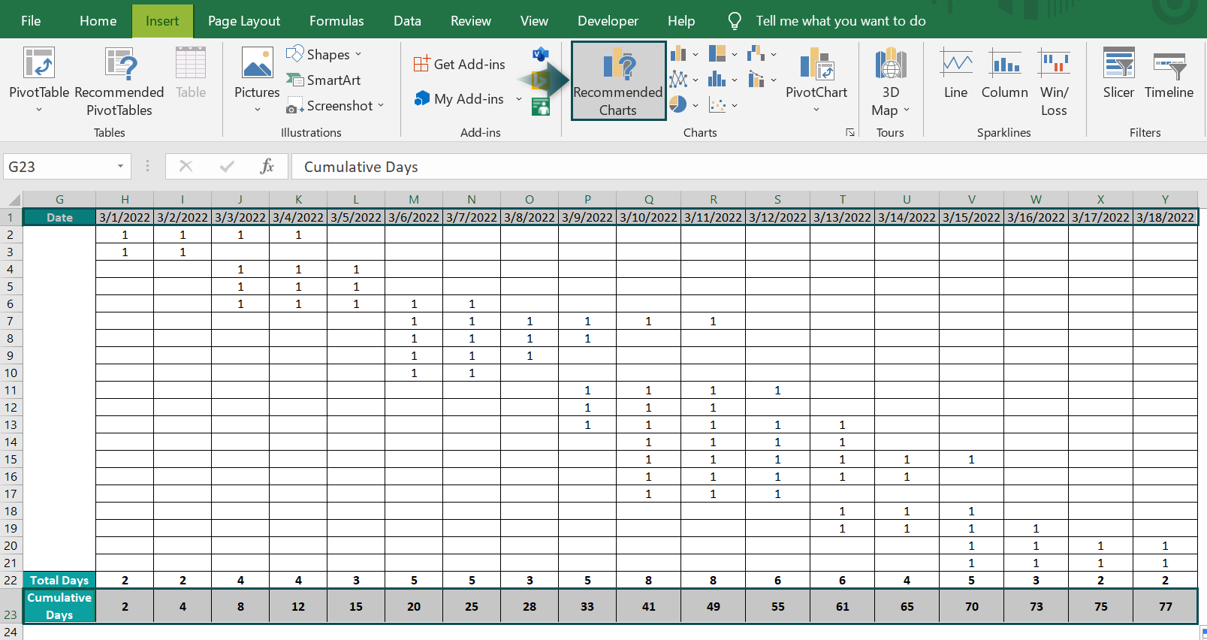Expand the Shapes dropdown
The height and width of the screenshot is (640, 1207).
click(x=324, y=54)
